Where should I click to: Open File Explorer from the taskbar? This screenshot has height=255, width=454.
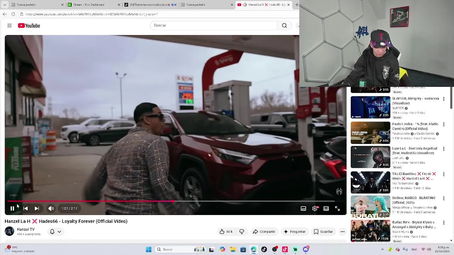233,249
